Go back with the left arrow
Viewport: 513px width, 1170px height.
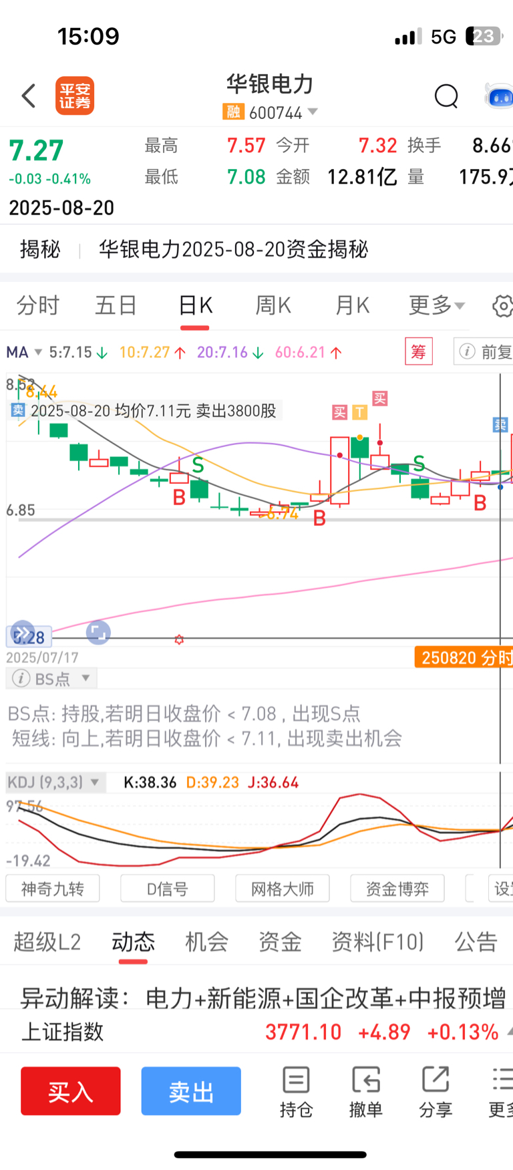tap(29, 96)
